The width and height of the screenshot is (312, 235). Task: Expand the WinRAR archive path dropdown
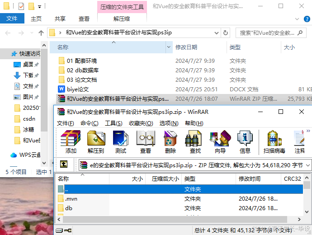[308, 165]
